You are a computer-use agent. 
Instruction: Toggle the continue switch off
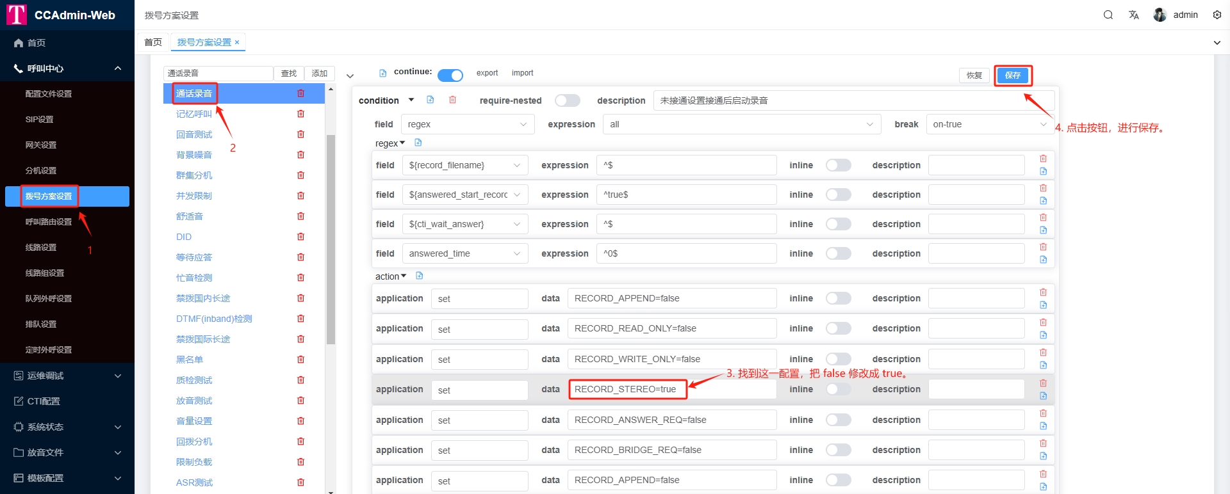pos(450,76)
